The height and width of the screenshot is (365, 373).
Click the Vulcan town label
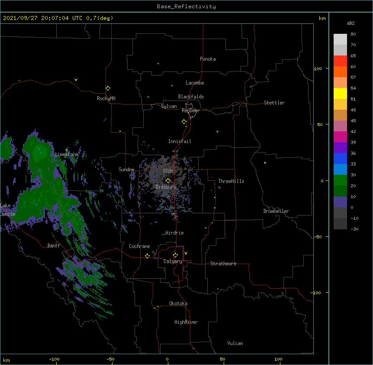235,343
